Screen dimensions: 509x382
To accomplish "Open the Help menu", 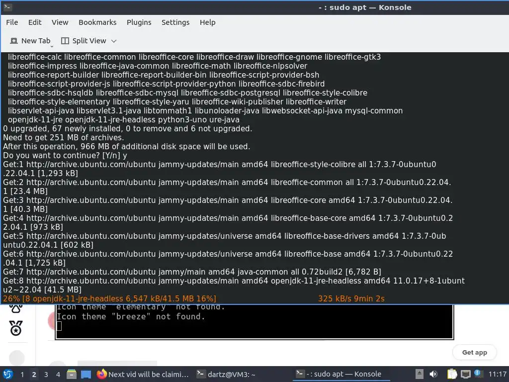I will pos(207,22).
